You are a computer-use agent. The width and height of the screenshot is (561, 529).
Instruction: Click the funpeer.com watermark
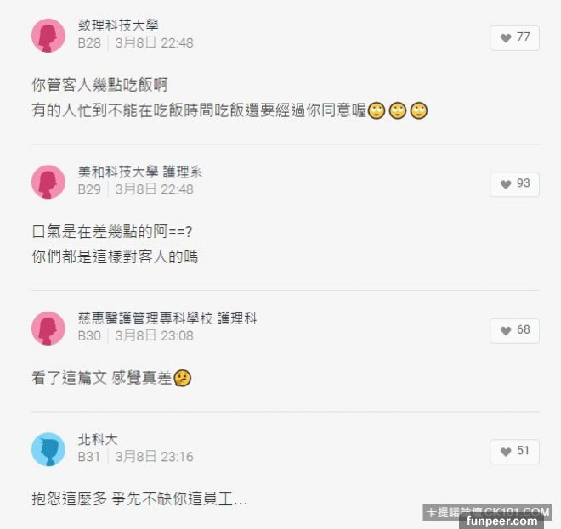(501, 521)
